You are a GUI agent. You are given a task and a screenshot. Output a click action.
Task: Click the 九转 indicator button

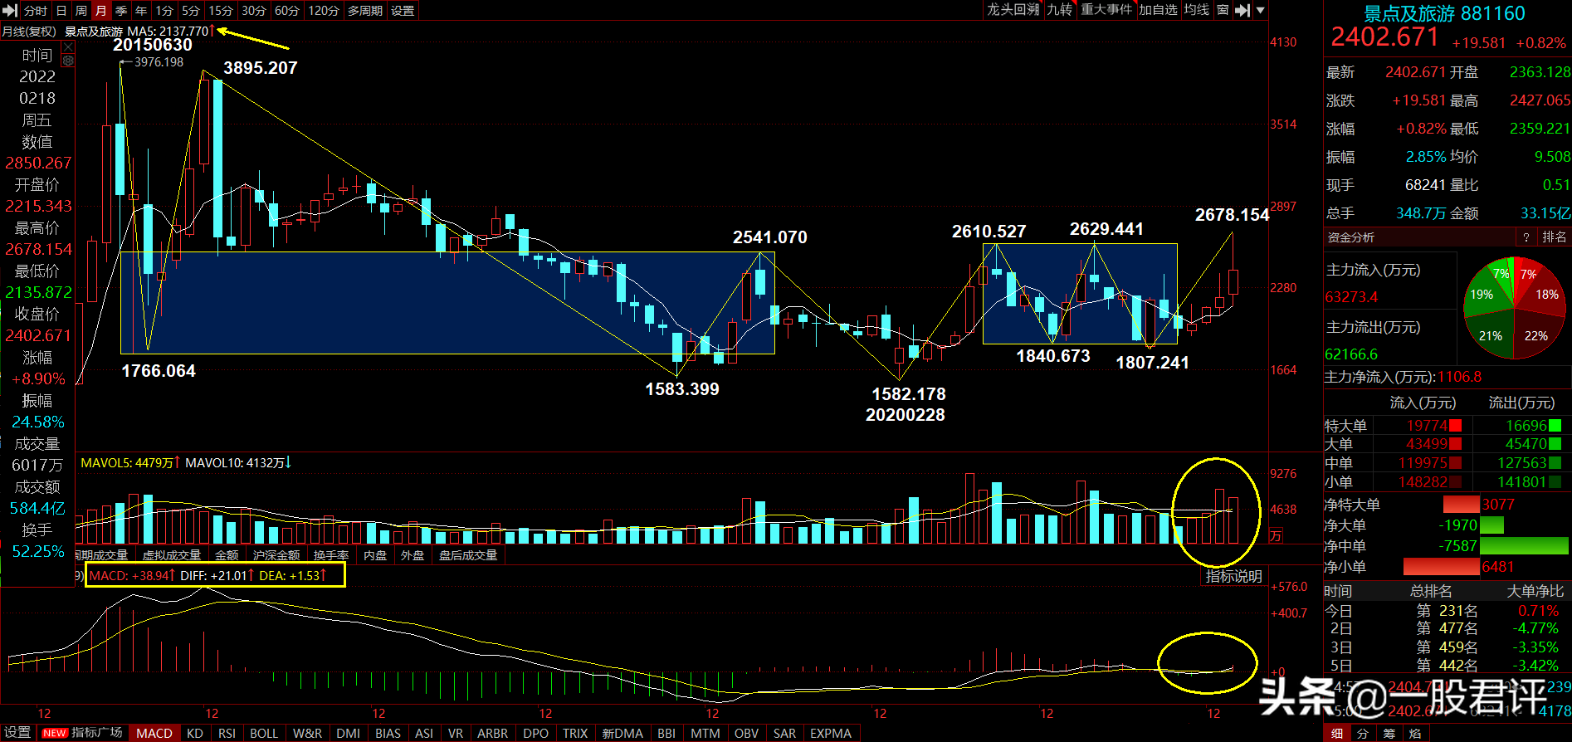coord(1060,10)
